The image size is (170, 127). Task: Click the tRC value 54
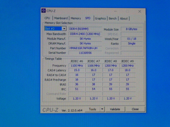[x=93, y=89]
